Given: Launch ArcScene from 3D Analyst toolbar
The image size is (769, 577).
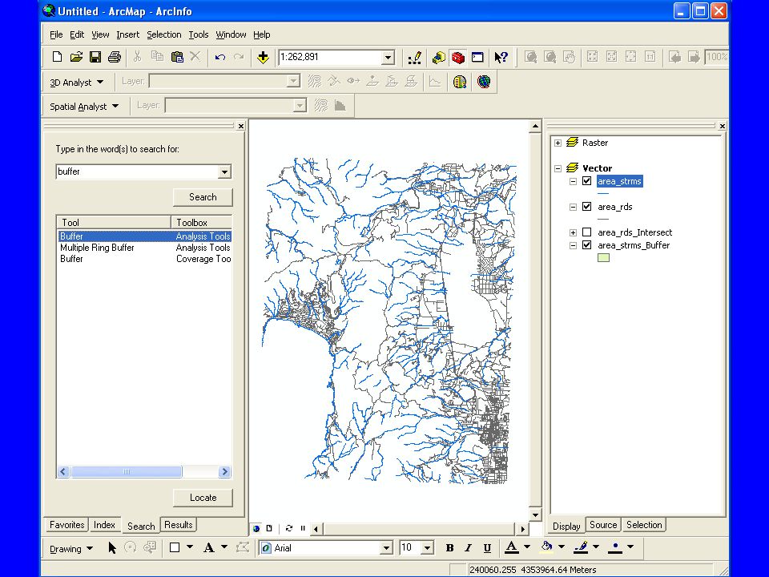Looking at the screenshot, I should 460,82.
